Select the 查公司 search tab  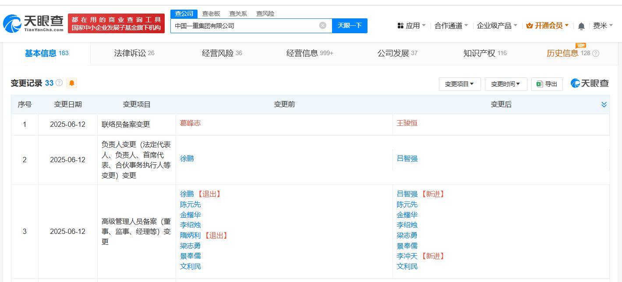(184, 14)
